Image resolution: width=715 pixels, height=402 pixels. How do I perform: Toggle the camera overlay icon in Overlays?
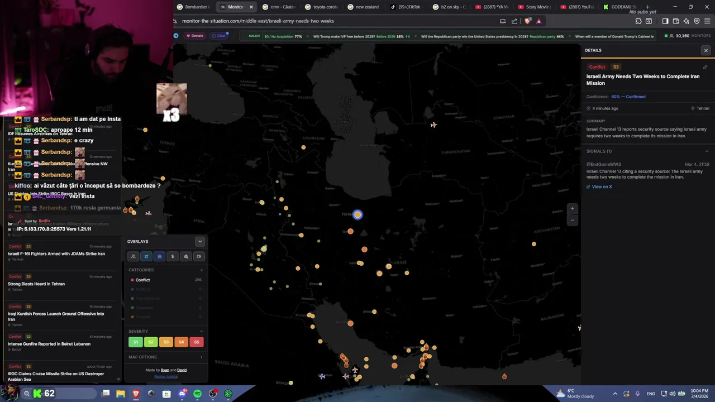pos(199,256)
